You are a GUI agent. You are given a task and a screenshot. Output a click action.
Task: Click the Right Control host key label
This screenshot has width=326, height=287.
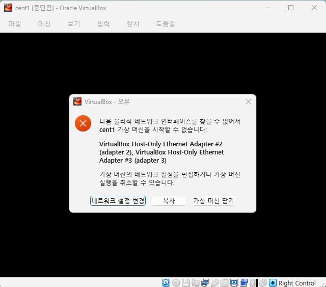coord(297,283)
